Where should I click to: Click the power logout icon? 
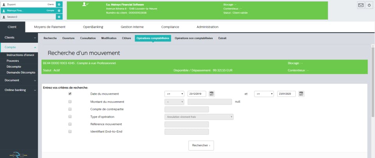(x=369, y=5)
